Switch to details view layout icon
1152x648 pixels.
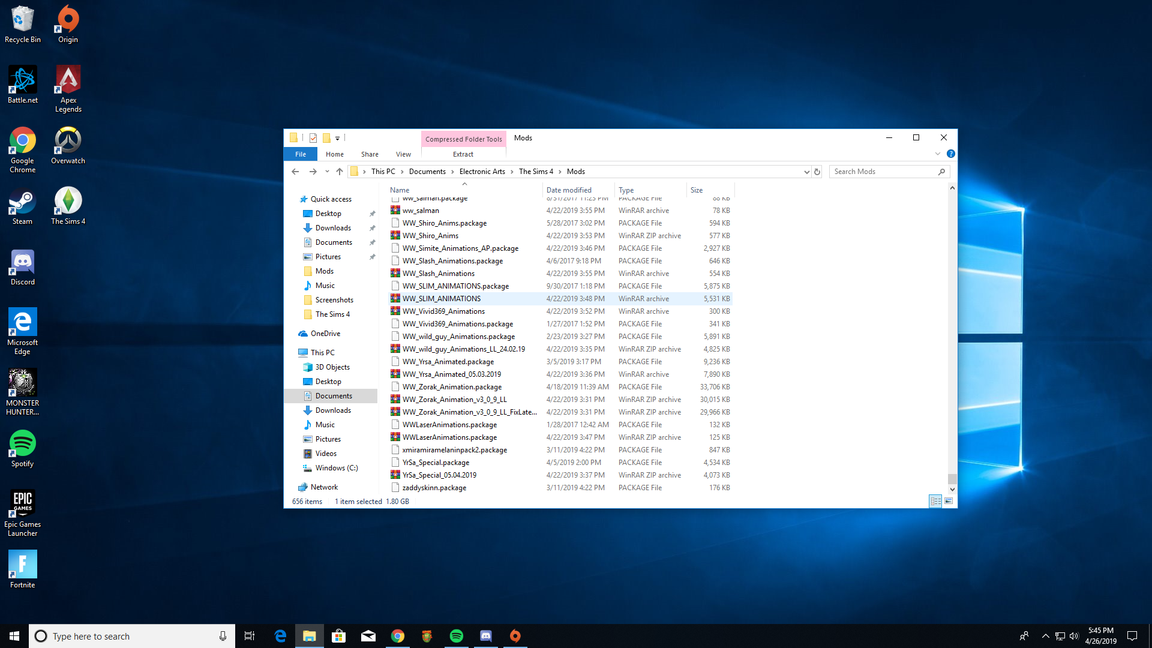pos(935,502)
